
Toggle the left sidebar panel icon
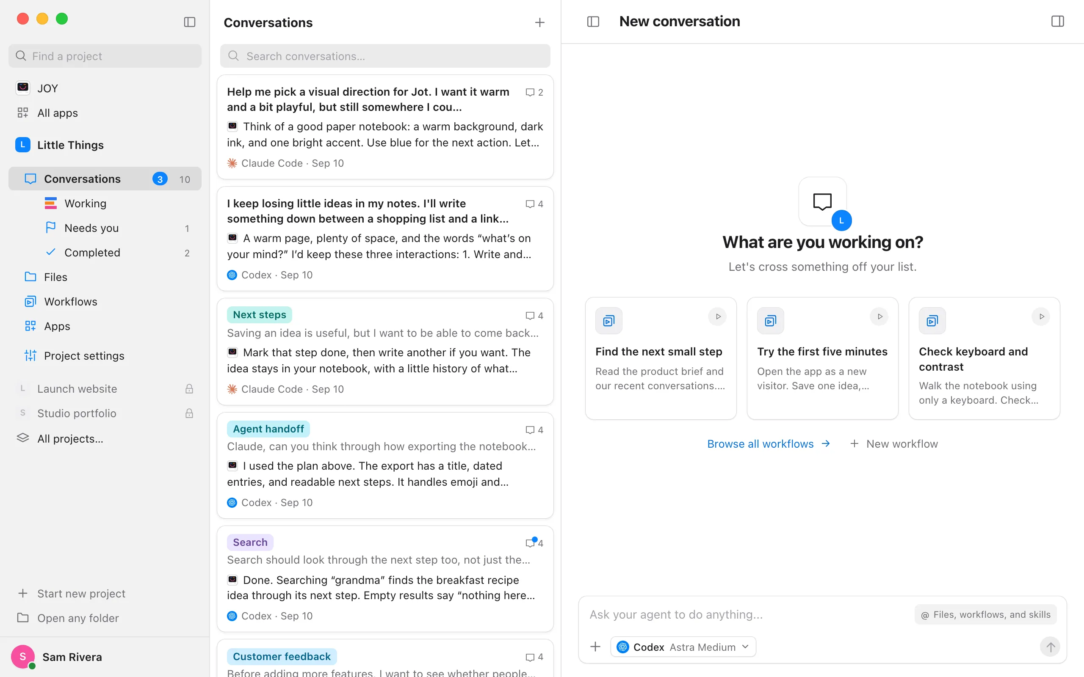click(x=189, y=22)
